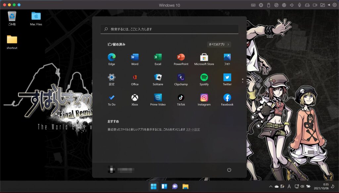The width and height of the screenshot is (339, 193).
Task: Open the Twitter app
Action: (227, 79)
